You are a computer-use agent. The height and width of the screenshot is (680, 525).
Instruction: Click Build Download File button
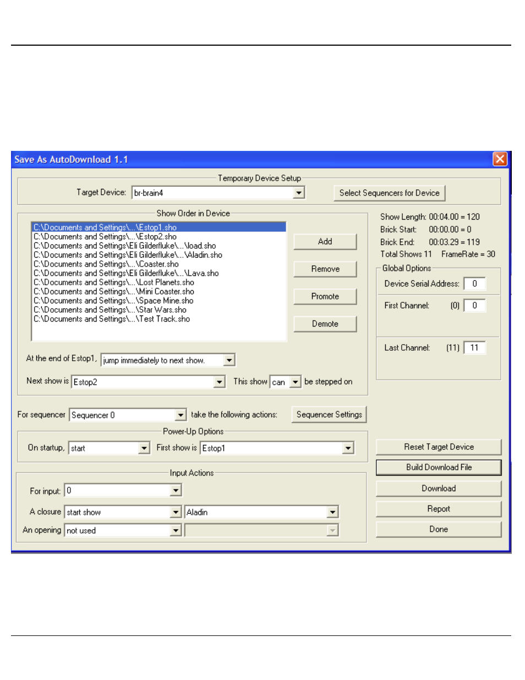(439, 467)
